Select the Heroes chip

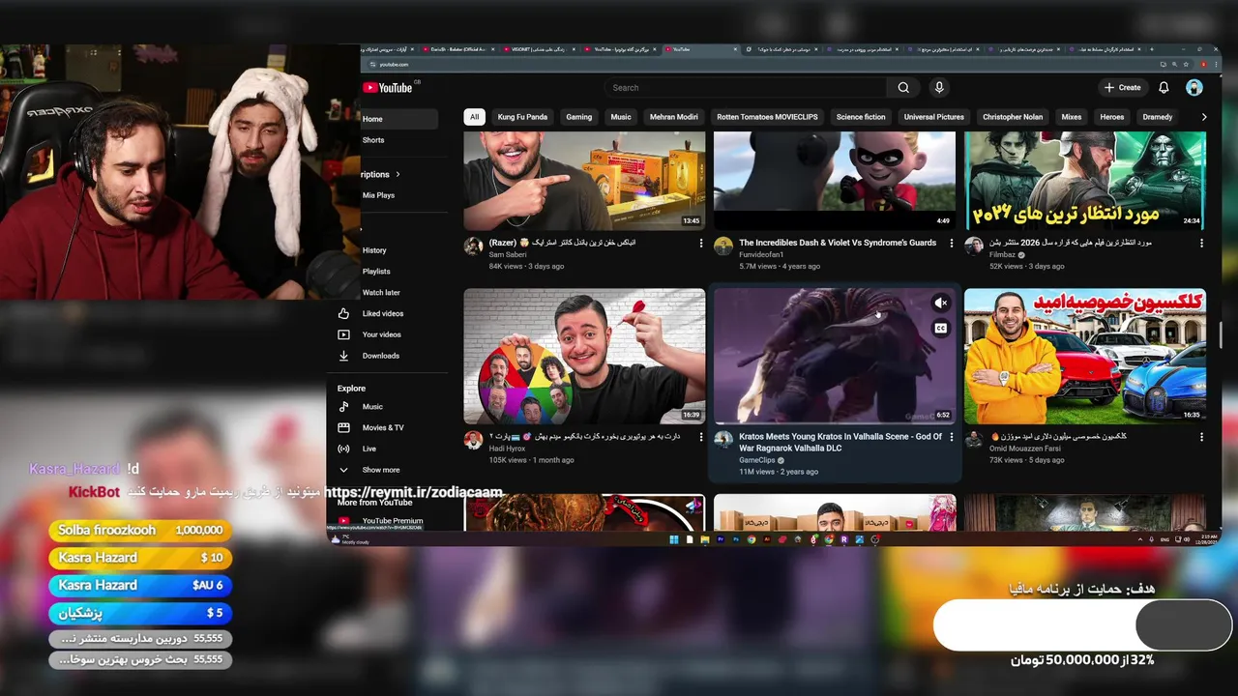point(1112,117)
